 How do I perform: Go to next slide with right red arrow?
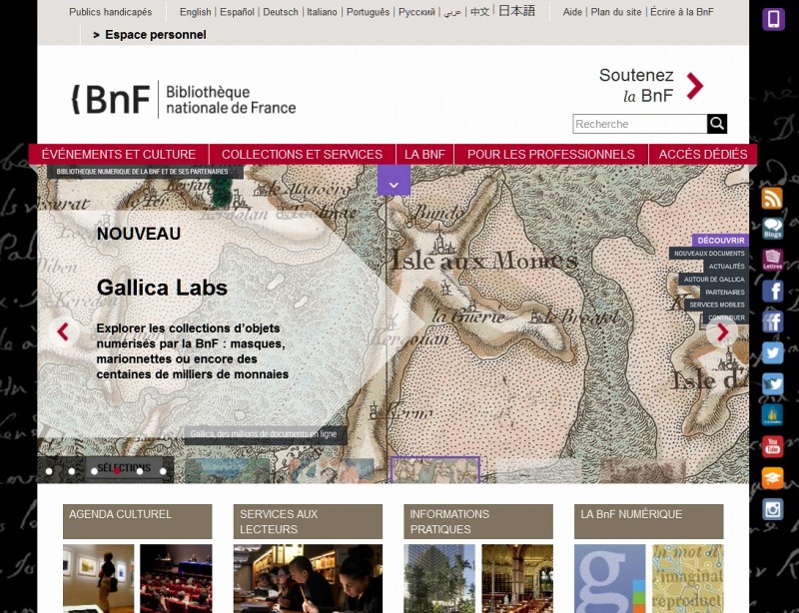point(722,331)
